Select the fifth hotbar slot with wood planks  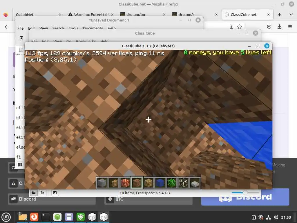pyautogui.click(x=148, y=183)
